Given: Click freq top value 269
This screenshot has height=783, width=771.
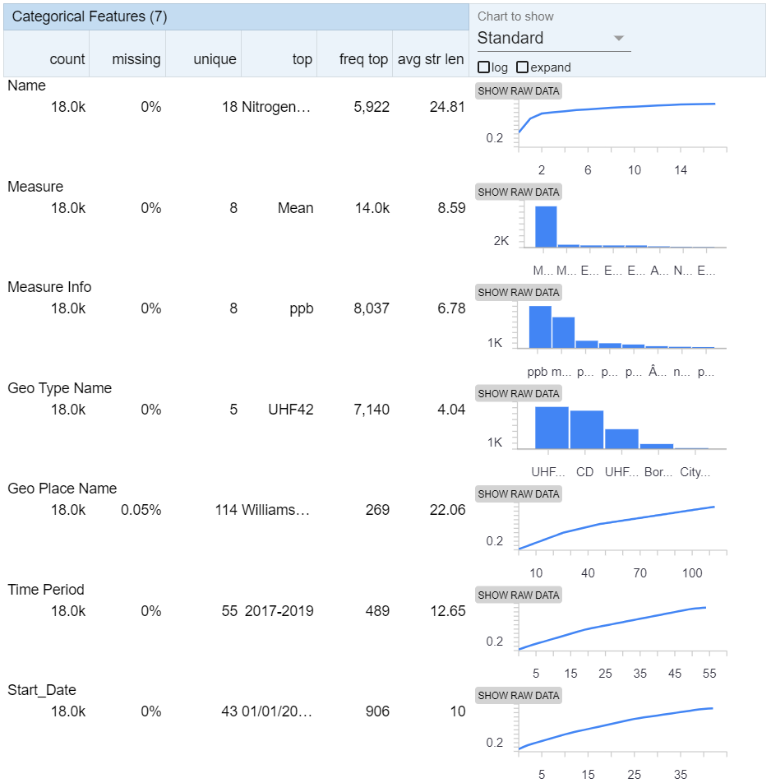Looking at the screenshot, I should click(377, 510).
